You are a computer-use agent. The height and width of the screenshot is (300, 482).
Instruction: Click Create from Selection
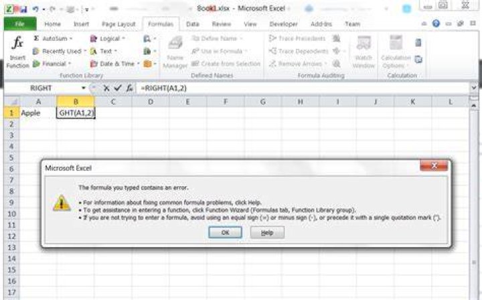(x=226, y=64)
